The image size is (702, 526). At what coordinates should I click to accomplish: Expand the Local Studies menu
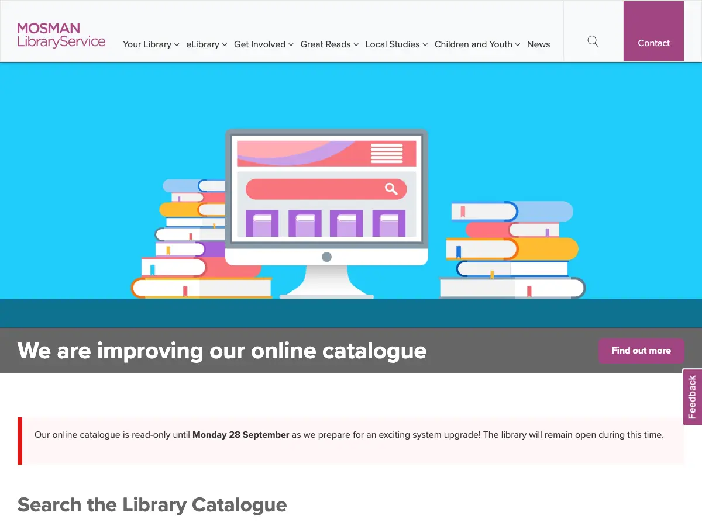click(x=397, y=44)
